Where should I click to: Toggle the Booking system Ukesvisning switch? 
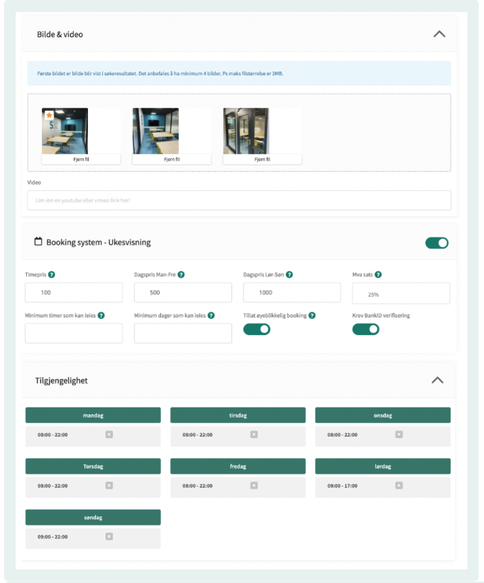pos(436,243)
